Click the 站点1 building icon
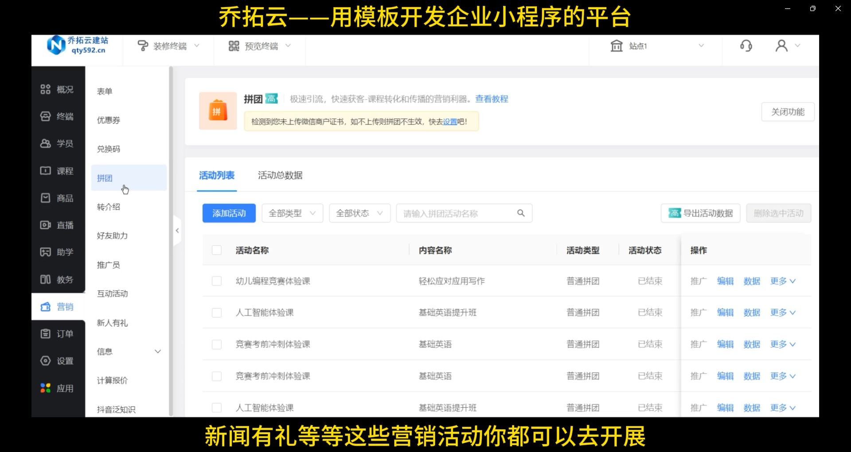 point(617,46)
